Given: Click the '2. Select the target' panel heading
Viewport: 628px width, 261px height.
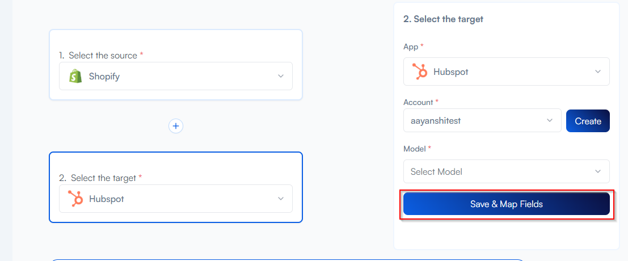Looking at the screenshot, I should tap(443, 19).
